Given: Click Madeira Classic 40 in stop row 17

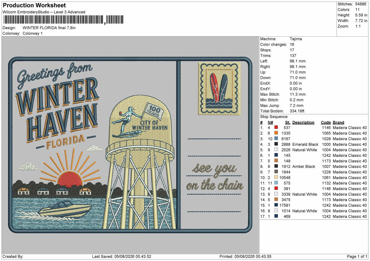Looking at the screenshot, I should click(x=350, y=216).
